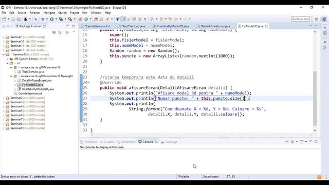The height and width of the screenshot is (185, 329).
Task: Click the Open Type icon
Action: (x=96, y=19)
